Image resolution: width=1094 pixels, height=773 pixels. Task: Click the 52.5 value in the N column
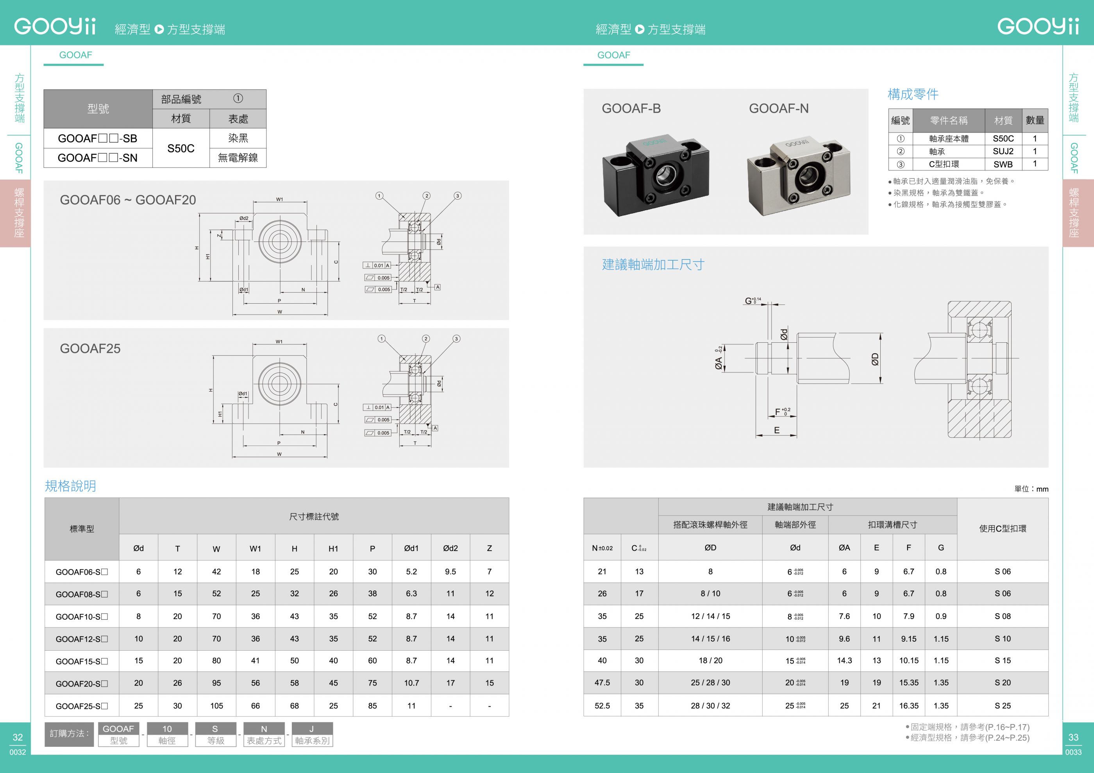602,706
